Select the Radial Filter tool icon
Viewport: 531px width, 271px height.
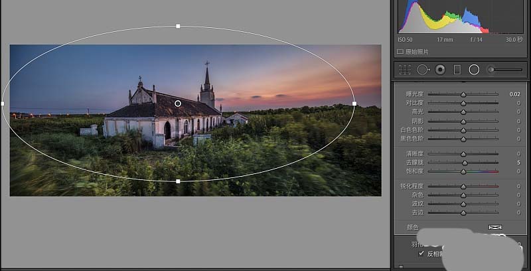tap(474, 70)
